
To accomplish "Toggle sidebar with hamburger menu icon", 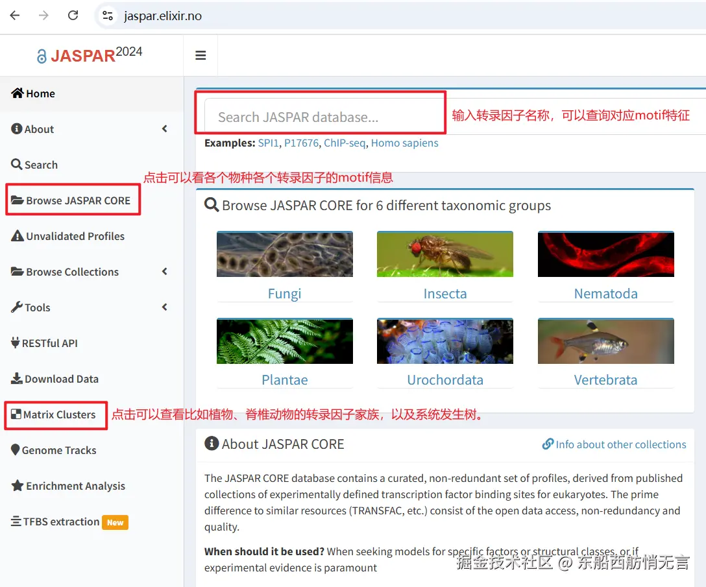I will [201, 55].
